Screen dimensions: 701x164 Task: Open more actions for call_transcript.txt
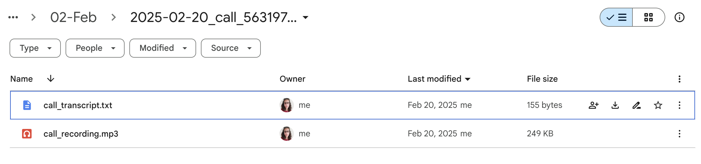coord(679,105)
